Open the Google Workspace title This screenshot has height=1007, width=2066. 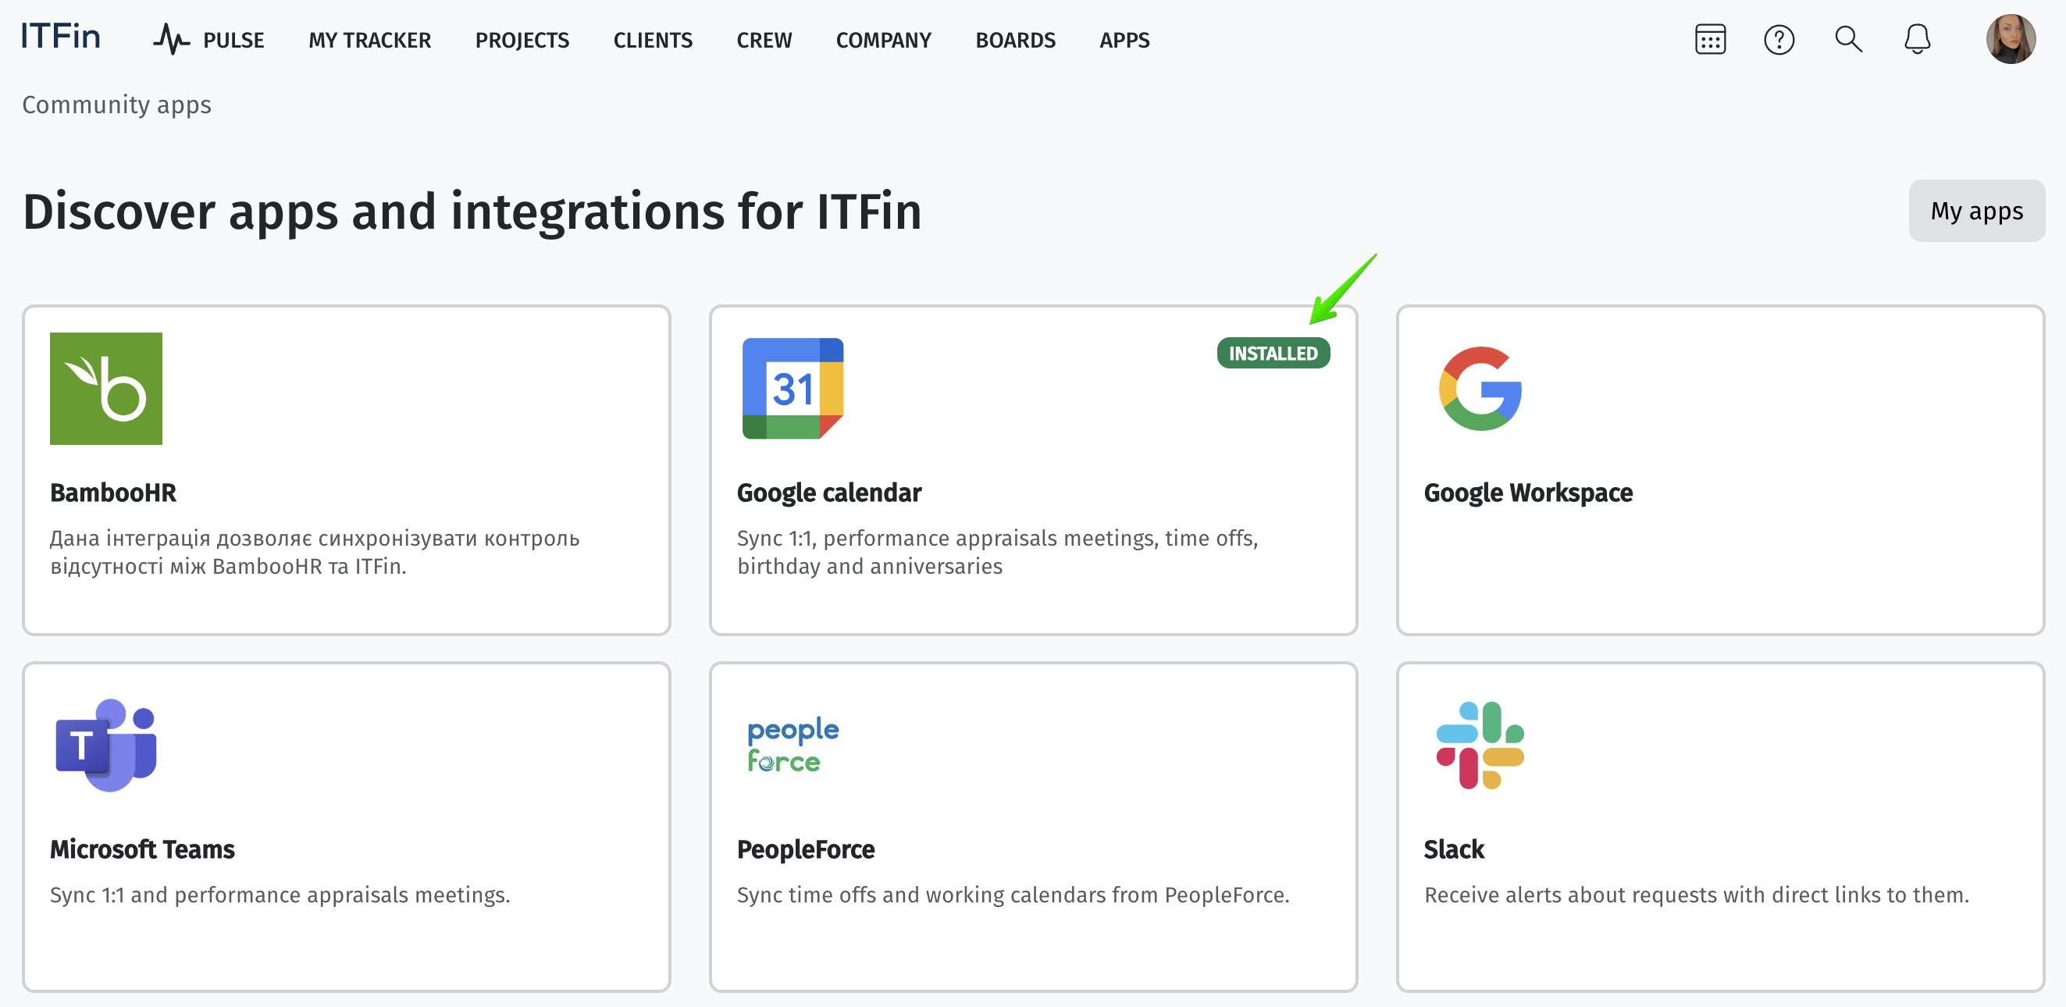(x=1528, y=493)
